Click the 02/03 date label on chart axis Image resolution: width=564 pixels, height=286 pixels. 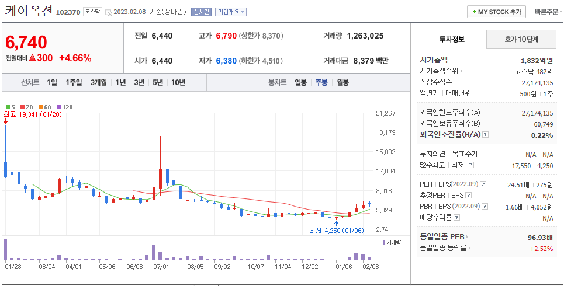(371, 267)
